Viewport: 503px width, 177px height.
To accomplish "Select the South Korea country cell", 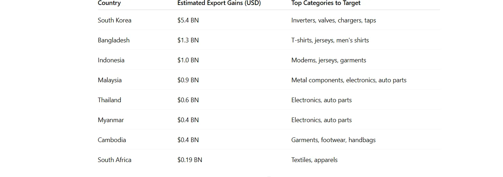I will (115, 20).
